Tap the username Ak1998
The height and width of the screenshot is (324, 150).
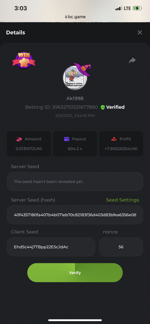[75, 98]
